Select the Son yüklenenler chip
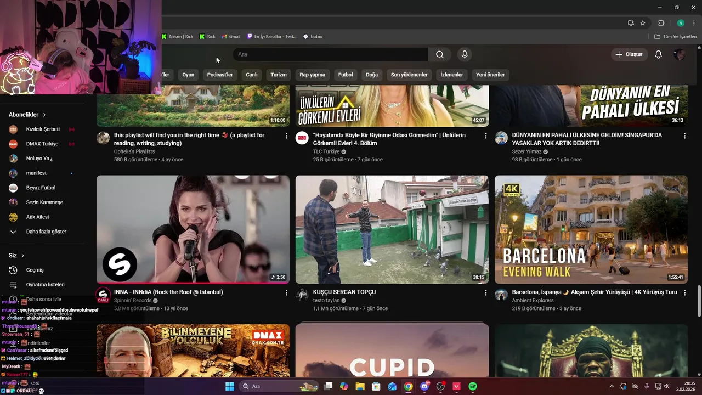 (x=409, y=75)
